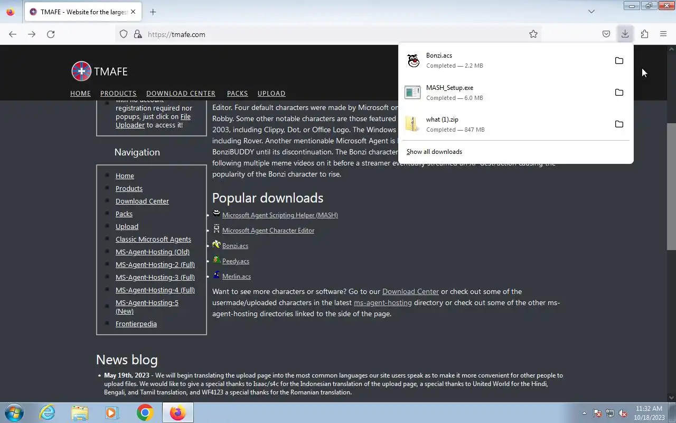Screen dimensions: 676x423
Task: Open the ms-agent-hosting directory link
Action: (383, 302)
